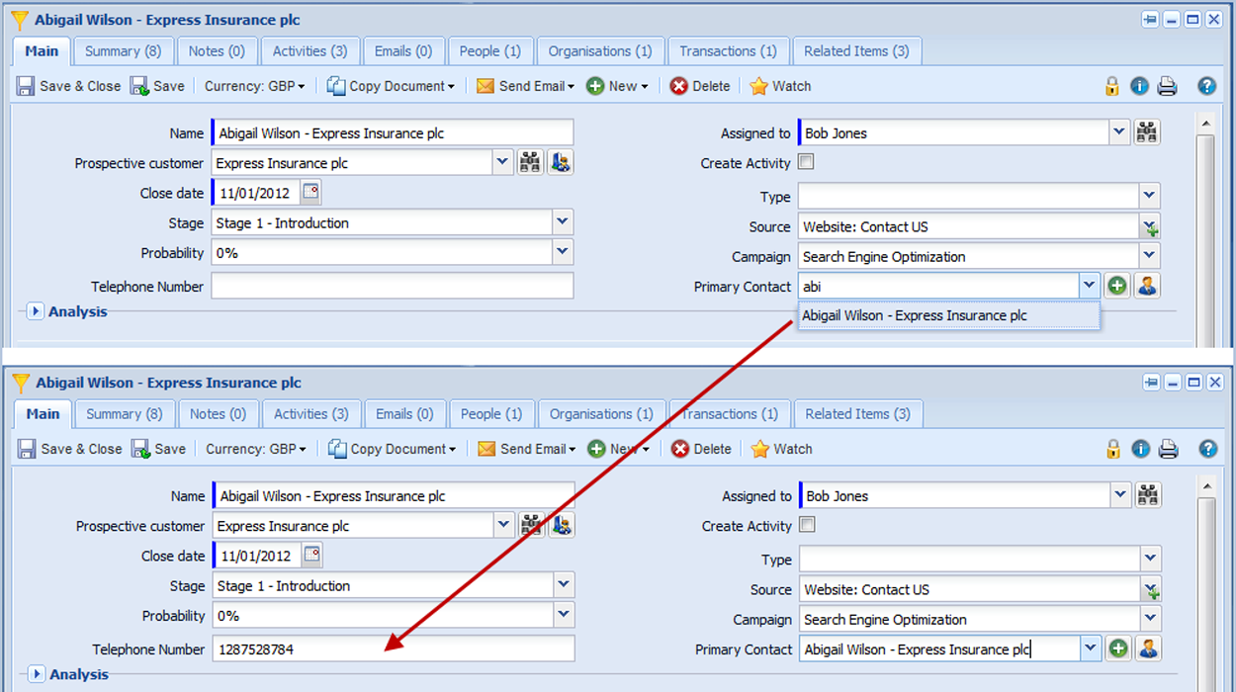Click Save button in lower window

[x=158, y=449]
